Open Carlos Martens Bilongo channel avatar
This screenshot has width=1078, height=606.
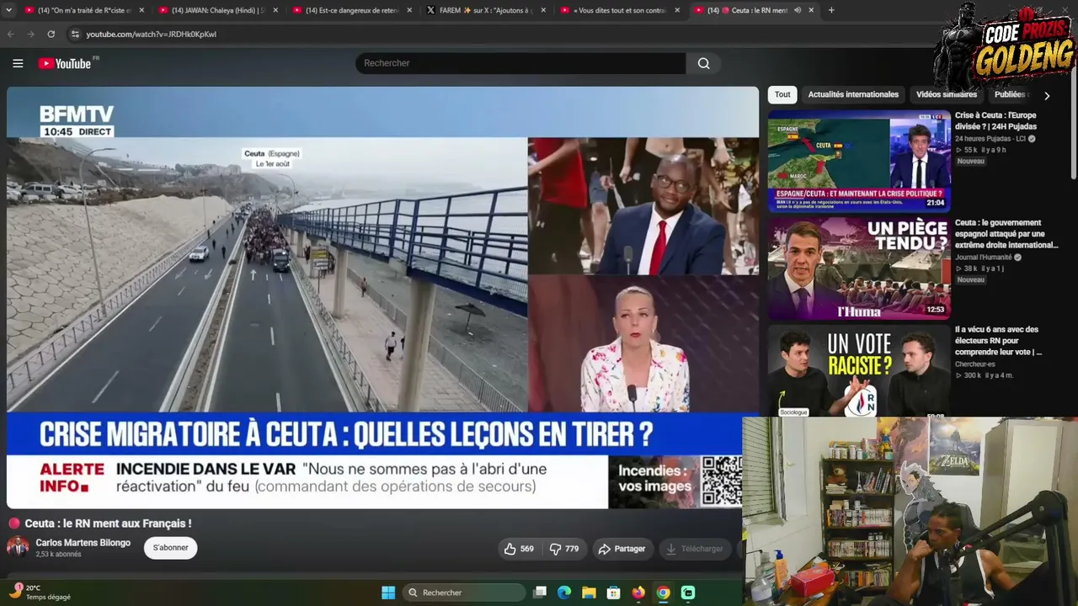[18, 547]
